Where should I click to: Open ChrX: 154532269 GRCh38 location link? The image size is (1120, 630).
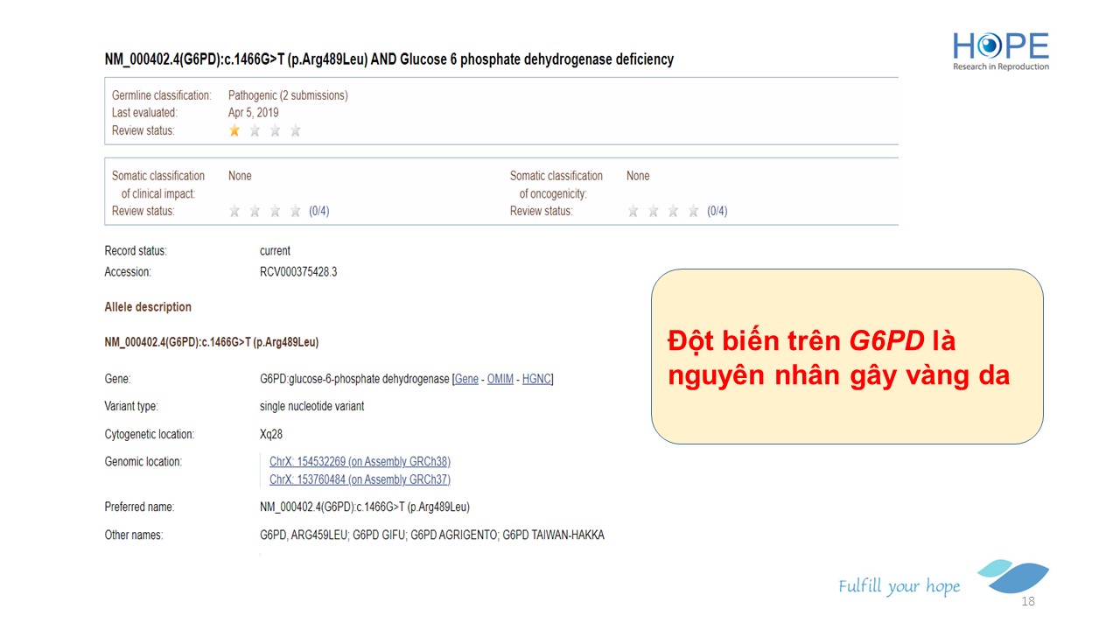(x=360, y=461)
